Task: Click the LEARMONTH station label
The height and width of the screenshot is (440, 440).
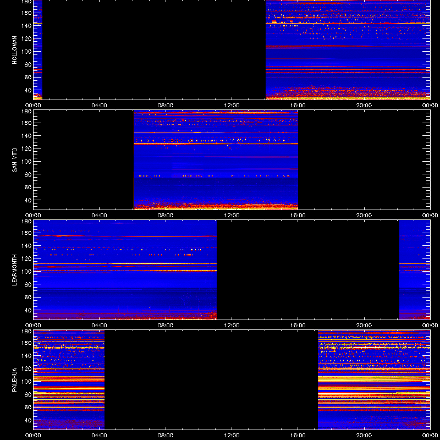Action: 15,270
